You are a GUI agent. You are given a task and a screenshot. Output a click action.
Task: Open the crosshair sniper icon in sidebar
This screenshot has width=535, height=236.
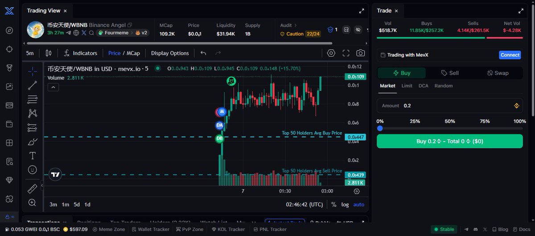coord(9,49)
